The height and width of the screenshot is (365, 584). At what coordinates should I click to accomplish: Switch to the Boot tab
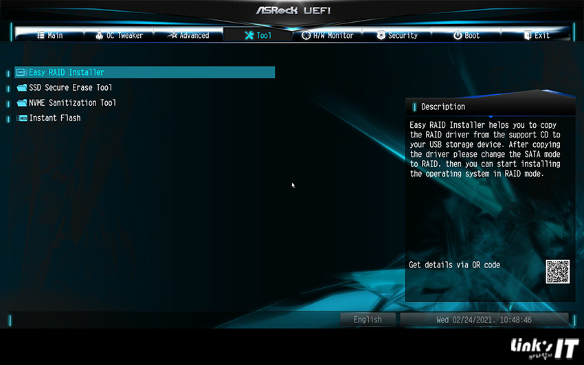[x=466, y=35]
